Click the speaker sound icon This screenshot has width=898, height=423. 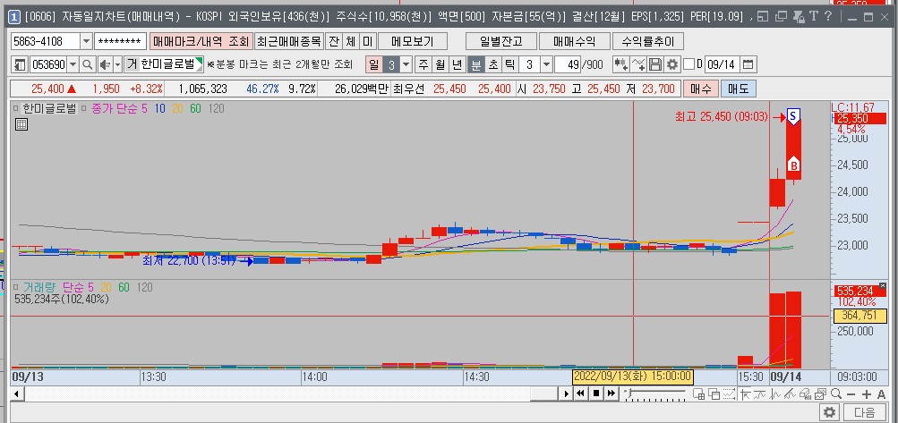[105, 64]
